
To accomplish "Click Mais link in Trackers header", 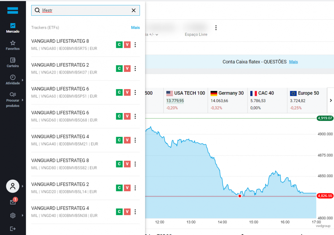I will tap(135, 27).
